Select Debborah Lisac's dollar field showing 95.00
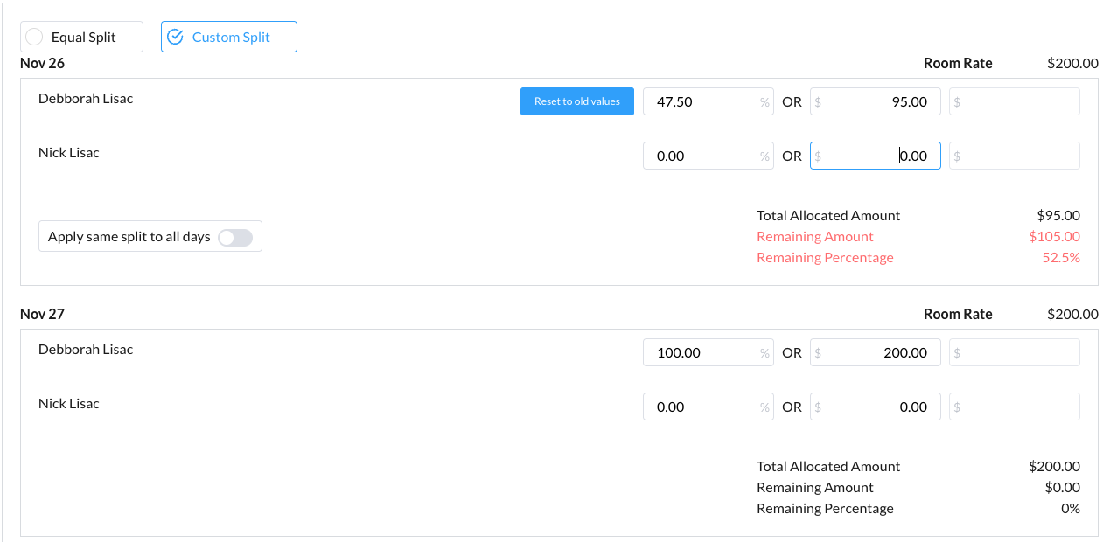 tap(875, 101)
